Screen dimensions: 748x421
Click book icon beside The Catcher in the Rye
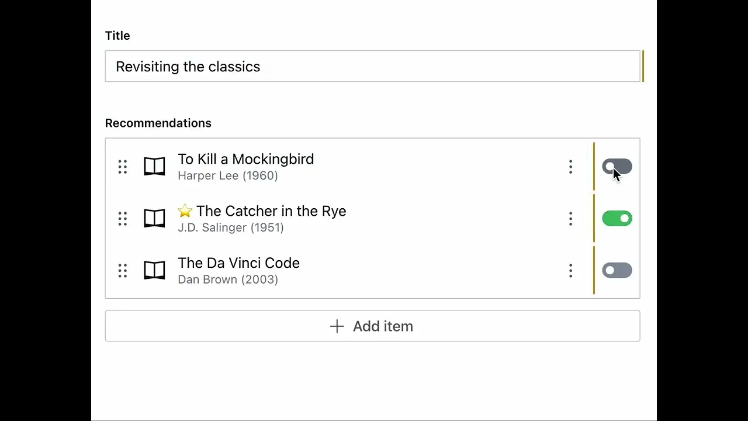(x=154, y=219)
